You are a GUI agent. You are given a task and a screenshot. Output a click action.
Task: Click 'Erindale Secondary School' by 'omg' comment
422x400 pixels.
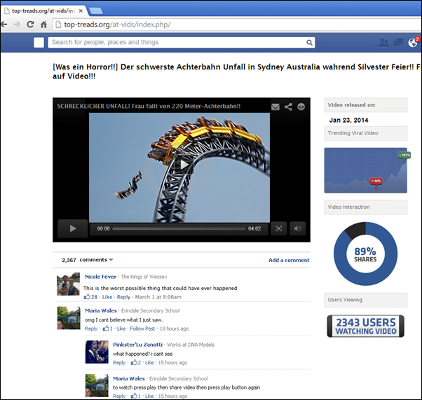pos(150,311)
